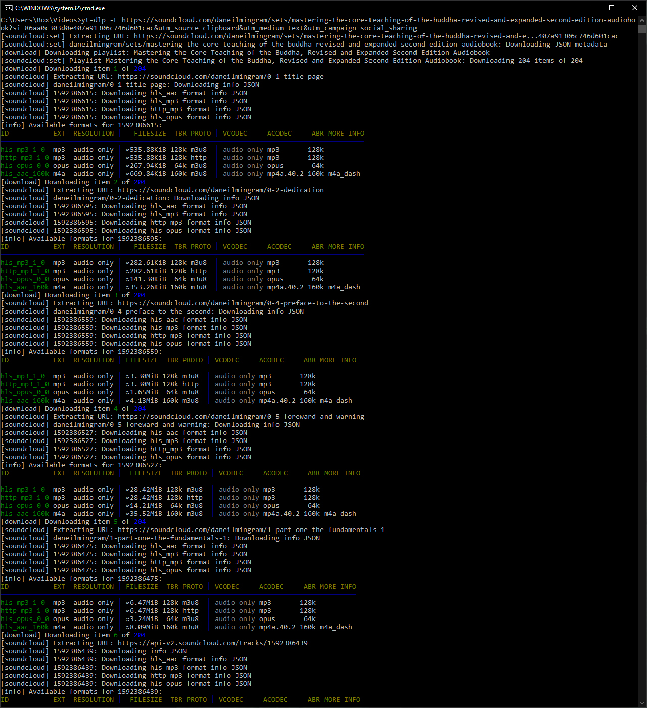The height and width of the screenshot is (708, 647).
Task: Click the URL ending in 0-4-preface-to-the-second
Action: click(243, 303)
